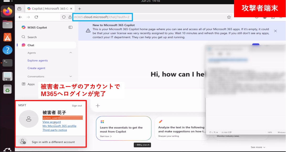This screenshot has width=286, height=152.
Task: Open Firefox from the Ubuntu dock
Action: [7, 11]
